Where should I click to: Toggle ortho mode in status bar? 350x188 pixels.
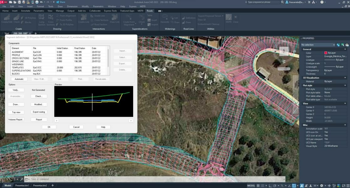(x=269, y=185)
